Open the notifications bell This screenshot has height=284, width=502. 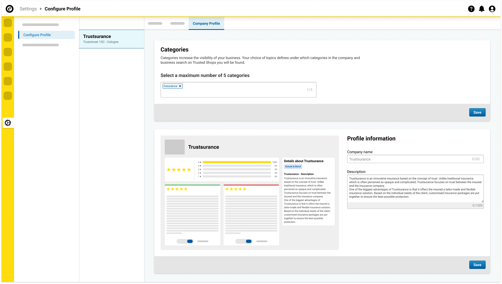click(x=482, y=9)
